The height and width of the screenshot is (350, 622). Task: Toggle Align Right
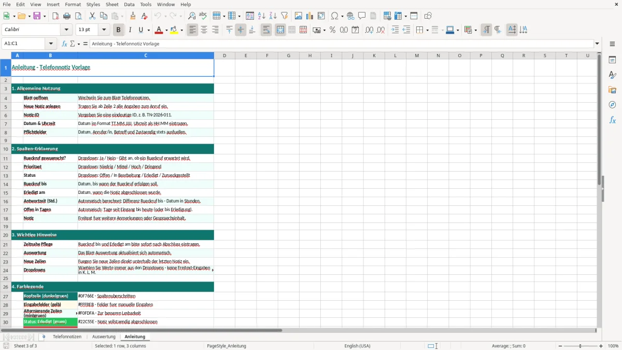coord(215,30)
